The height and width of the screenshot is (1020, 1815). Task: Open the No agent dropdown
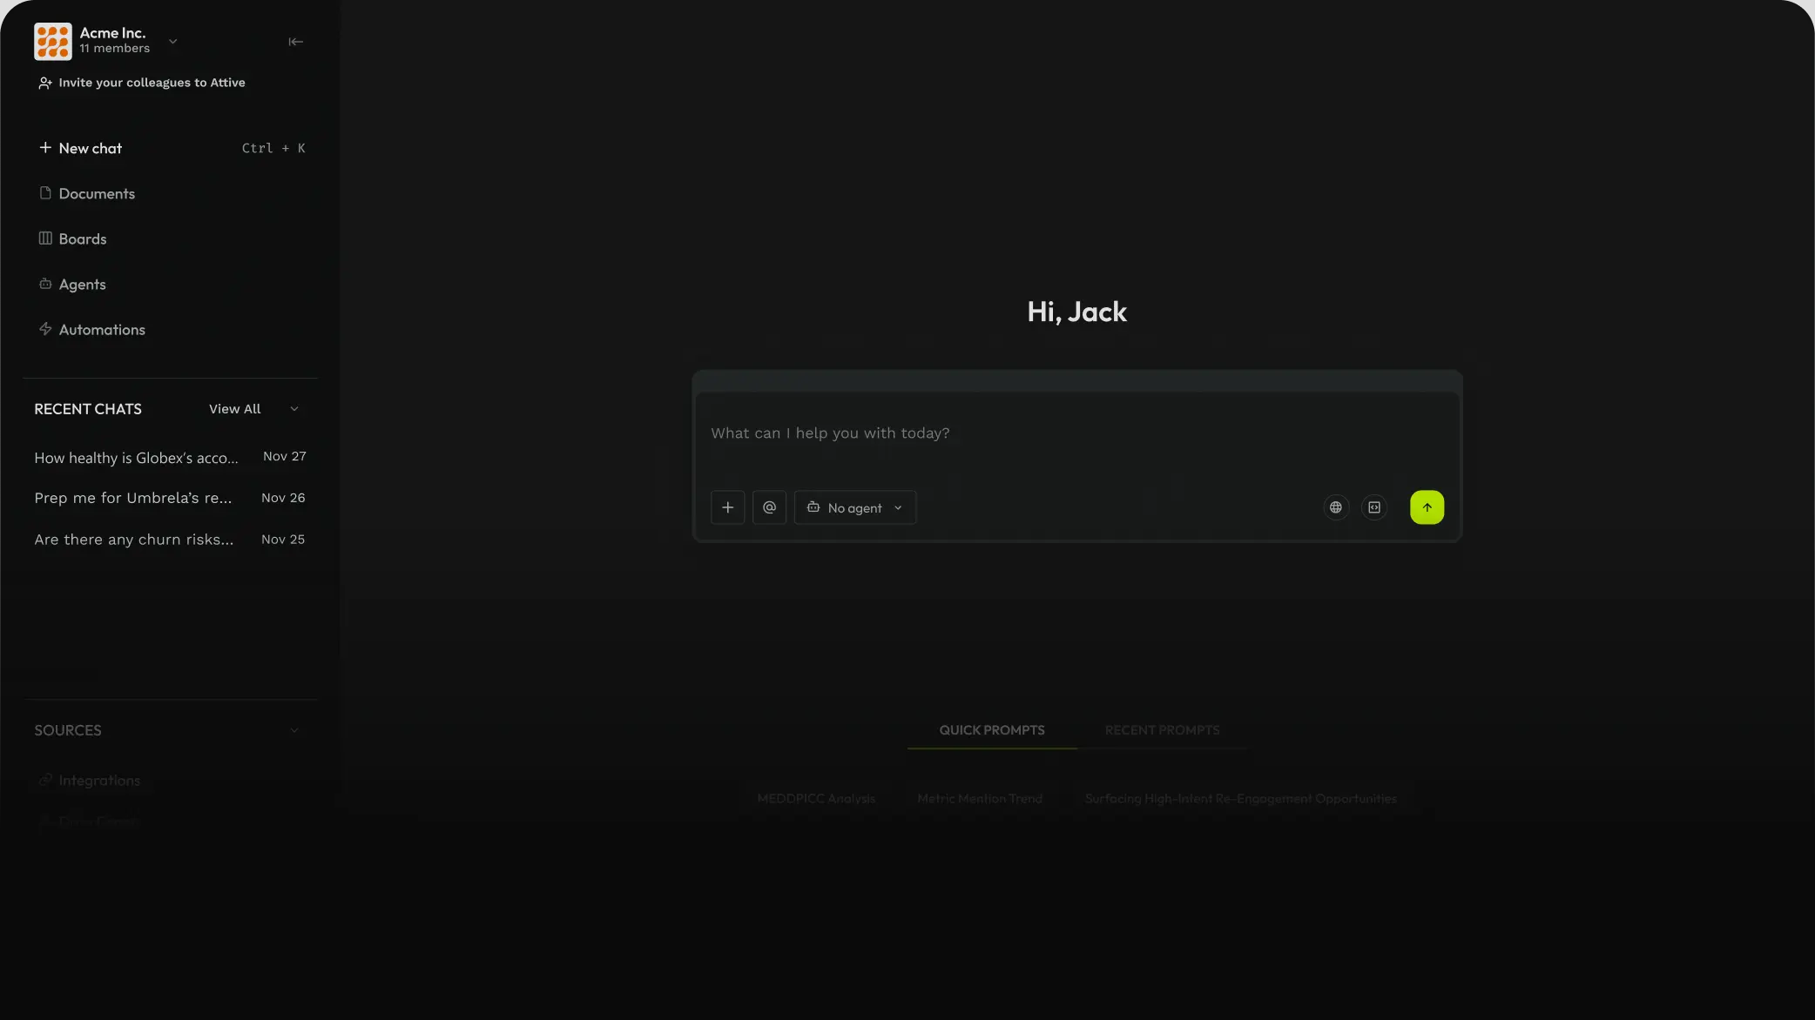(x=854, y=507)
